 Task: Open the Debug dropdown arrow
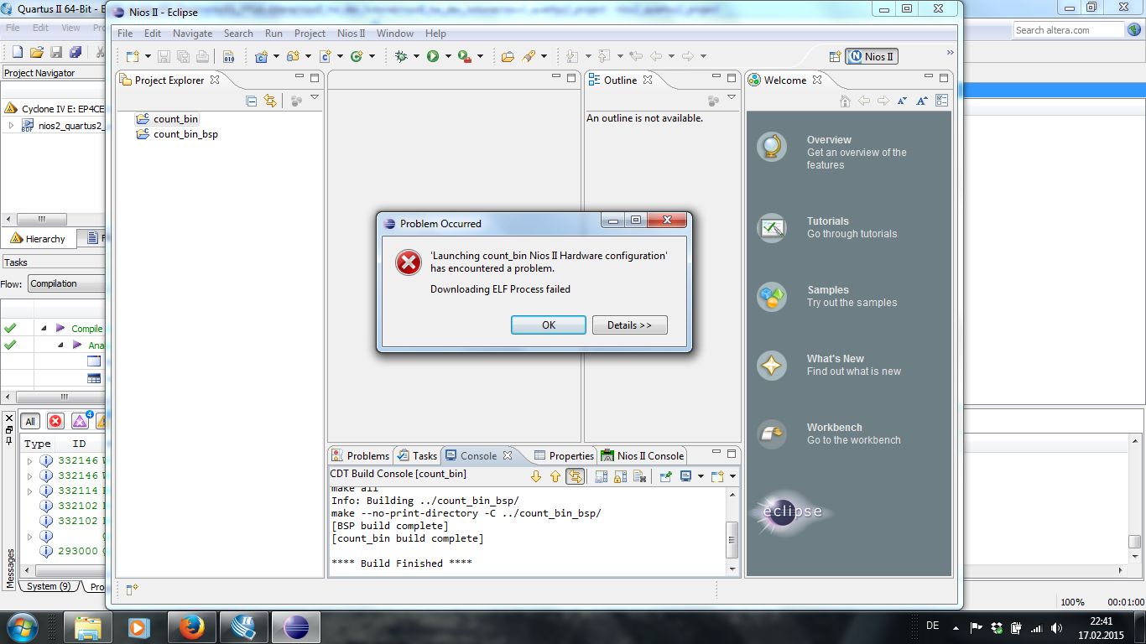click(417, 57)
